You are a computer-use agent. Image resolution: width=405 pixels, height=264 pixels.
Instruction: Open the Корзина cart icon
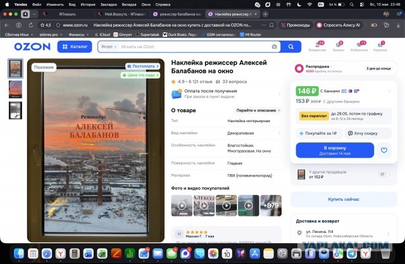click(x=380, y=46)
